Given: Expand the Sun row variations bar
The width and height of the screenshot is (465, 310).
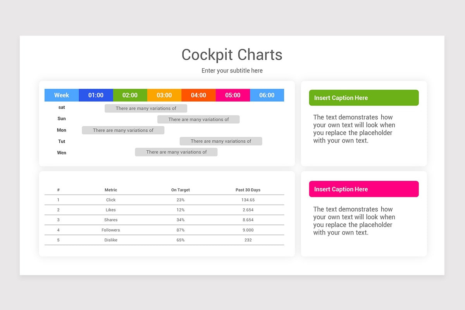Looking at the screenshot, I should [x=198, y=119].
